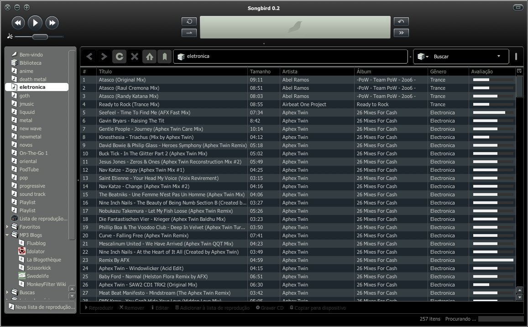Sort by Tamanho column header

tap(264, 71)
